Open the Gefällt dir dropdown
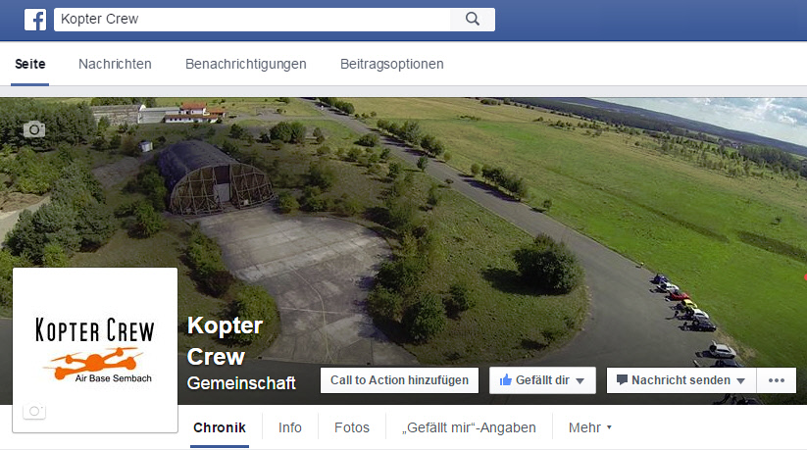 click(x=542, y=380)
